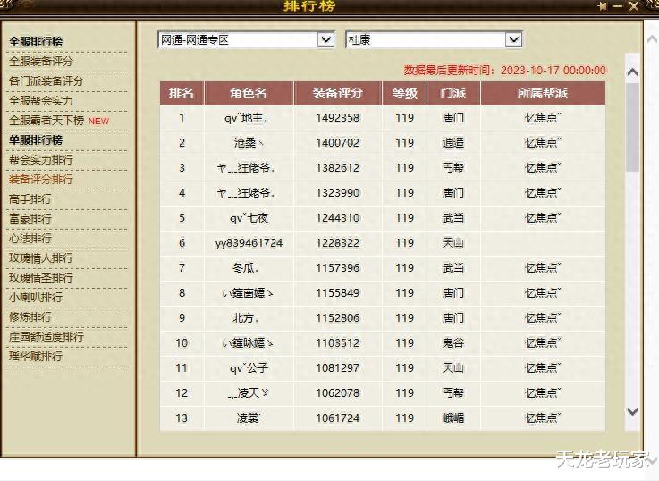Close the 排行榜 window
This screenshot has width=659, height=481.
[x=634, y=6]
